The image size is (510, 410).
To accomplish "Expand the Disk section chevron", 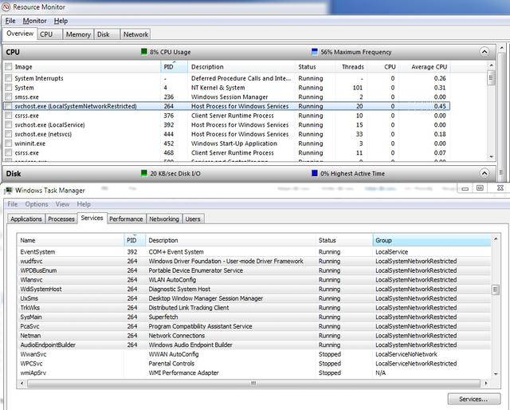I will [484, 173].
